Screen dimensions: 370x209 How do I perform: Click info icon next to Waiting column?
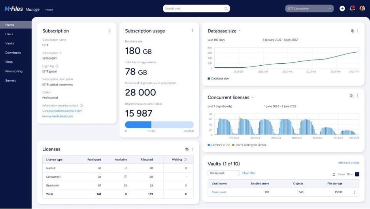pyautogui.click(x=185, y=160)
